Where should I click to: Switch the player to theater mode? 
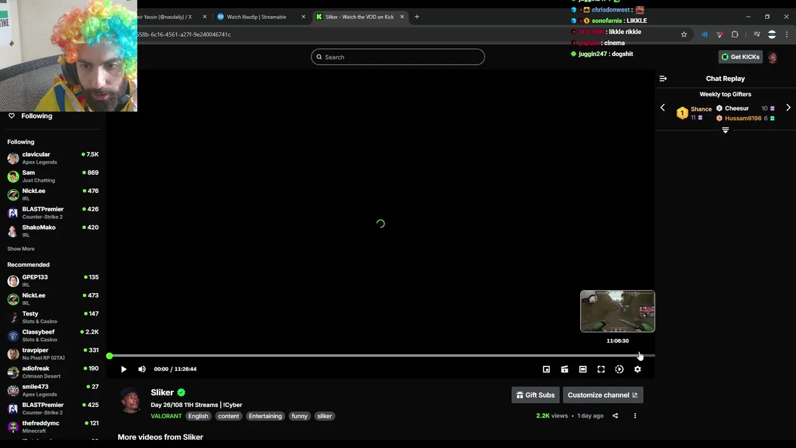583,369
